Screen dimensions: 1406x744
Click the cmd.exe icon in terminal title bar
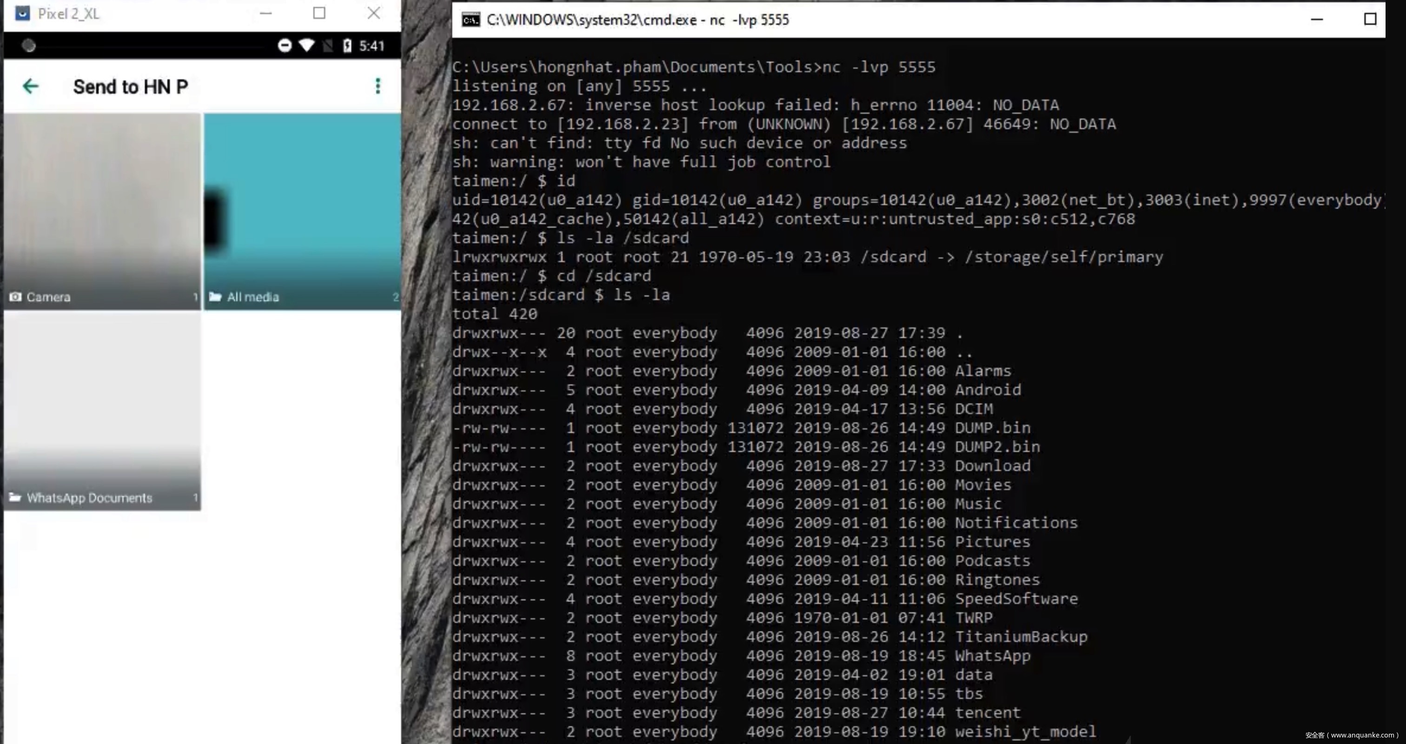point(471,20)
